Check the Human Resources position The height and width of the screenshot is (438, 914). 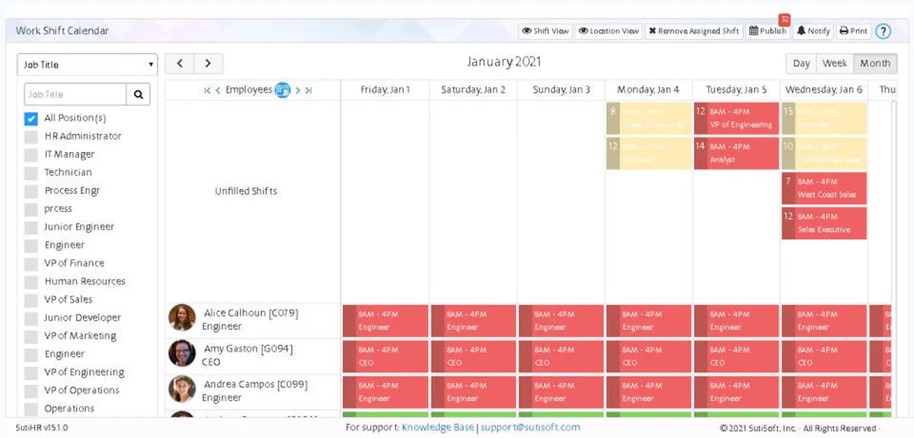[x=30, y=281]
